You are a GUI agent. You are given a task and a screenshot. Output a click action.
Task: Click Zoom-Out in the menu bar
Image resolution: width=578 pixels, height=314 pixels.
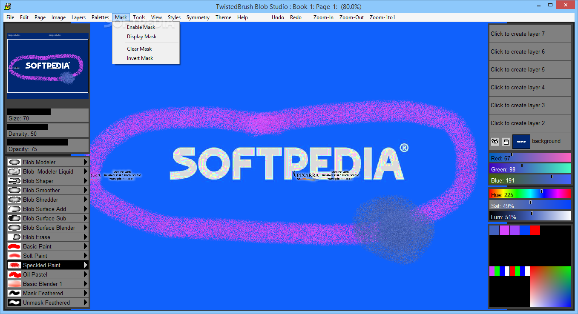pyautogui.click(x=351, y=17)
